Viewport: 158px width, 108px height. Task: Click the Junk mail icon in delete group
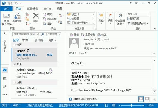click(27, 24)
